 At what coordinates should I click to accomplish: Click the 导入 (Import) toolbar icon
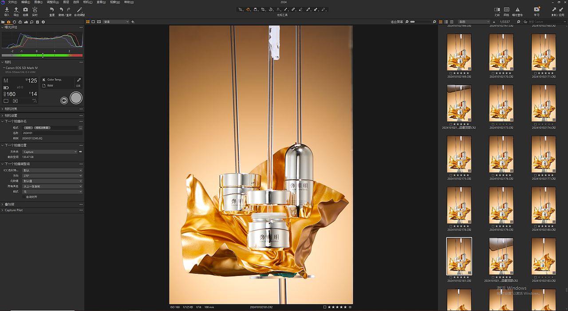(x=7, y=9)
